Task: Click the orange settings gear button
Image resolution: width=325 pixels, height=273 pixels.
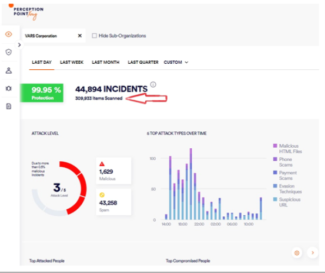Action: click(x=297, y=253)
